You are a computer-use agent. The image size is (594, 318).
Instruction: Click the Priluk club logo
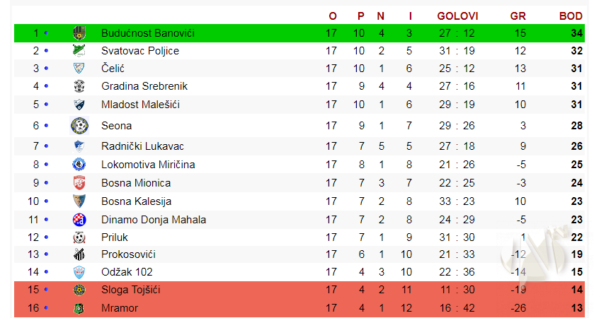(x=79, y=237)
